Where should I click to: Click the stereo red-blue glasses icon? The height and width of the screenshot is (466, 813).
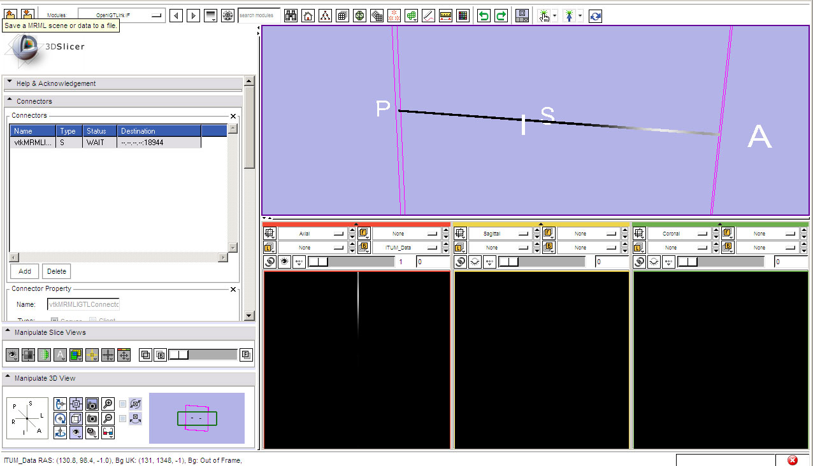pyautogui.click(x=108, y=432)
